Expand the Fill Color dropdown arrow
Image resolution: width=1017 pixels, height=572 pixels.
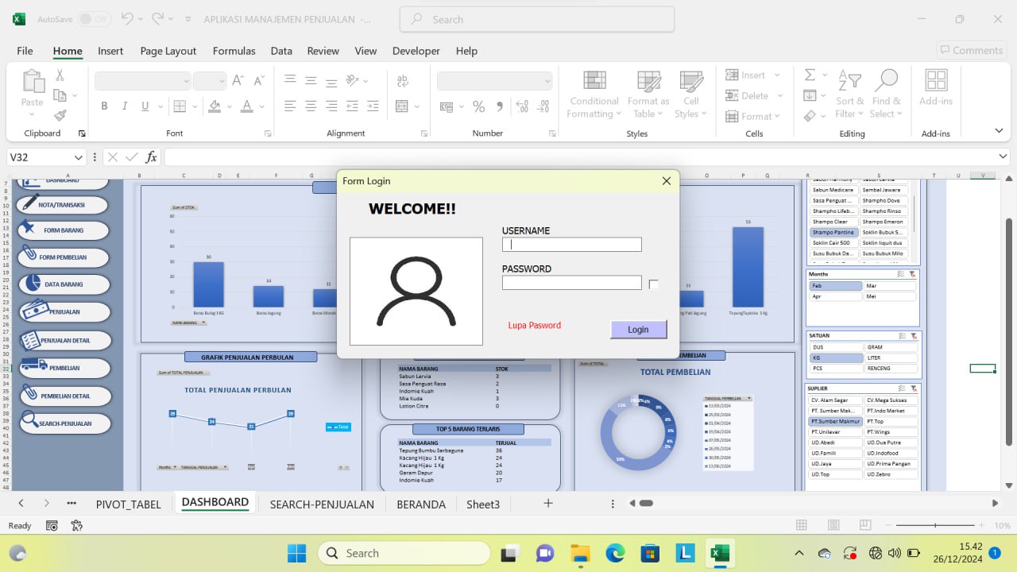click(x=230, y=106)
